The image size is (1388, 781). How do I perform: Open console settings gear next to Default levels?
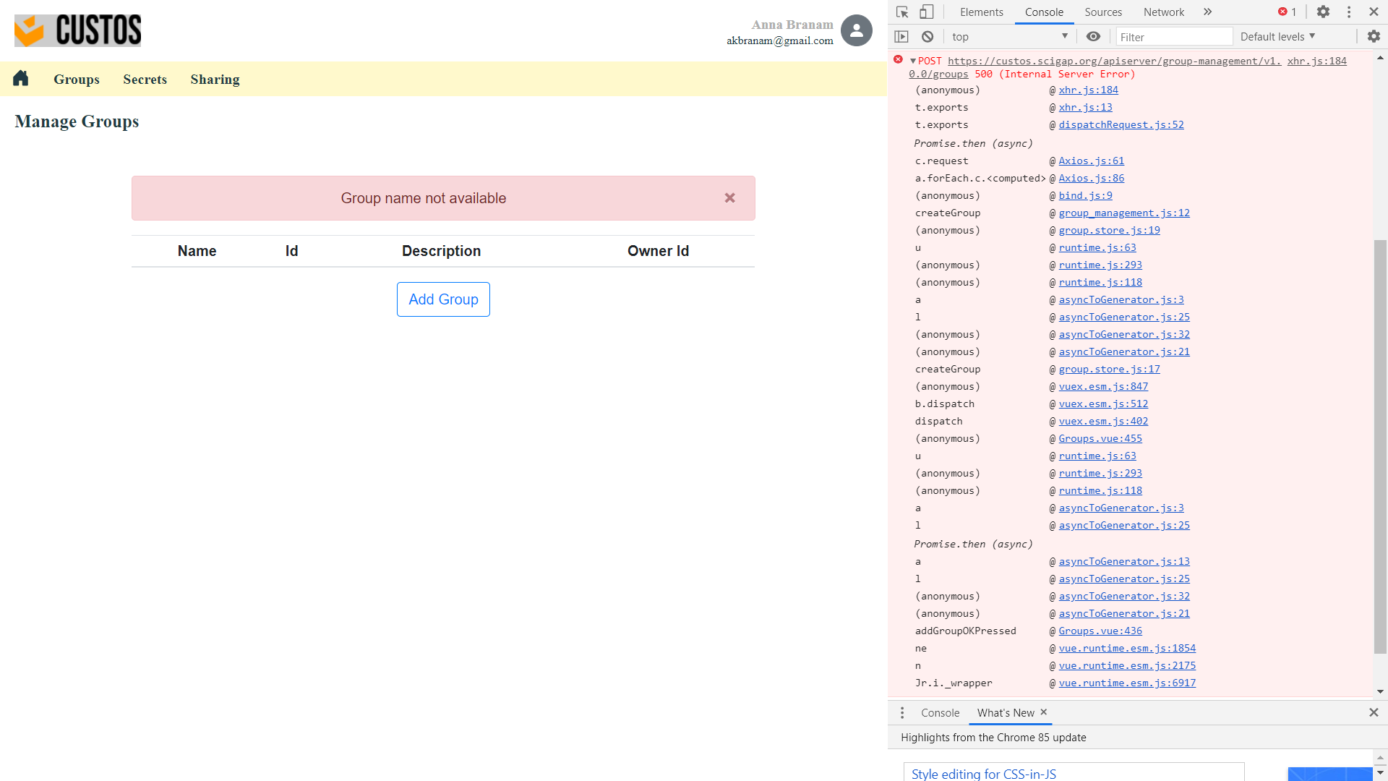pos(1374,37)
